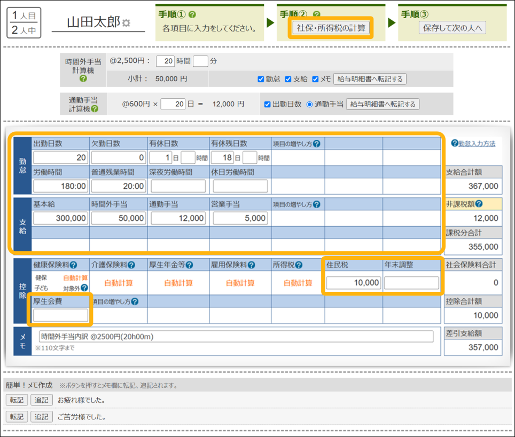Click the 厚生会費 input field
The height and width of the screenshot is (437, 515).
(60, 315)
